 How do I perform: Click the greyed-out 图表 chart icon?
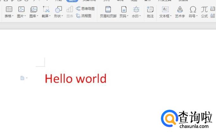(x=70, y=10)
